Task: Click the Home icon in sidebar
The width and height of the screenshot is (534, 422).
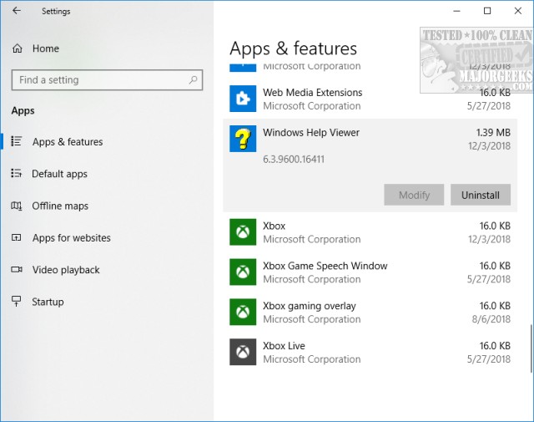Action: (18, 48)
